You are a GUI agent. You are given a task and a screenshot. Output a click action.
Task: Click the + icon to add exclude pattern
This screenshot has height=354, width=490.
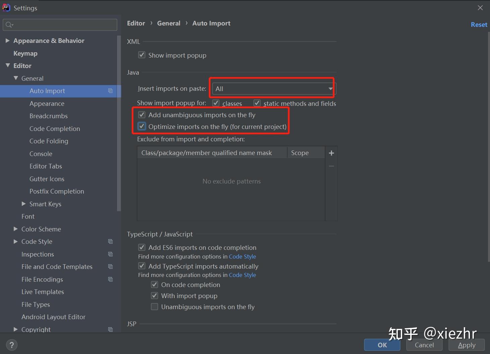[331, 153]
